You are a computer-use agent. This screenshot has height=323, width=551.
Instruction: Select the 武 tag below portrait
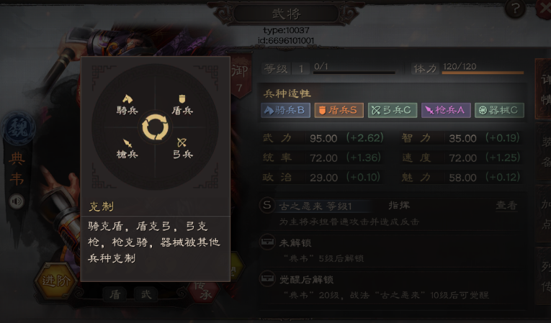146,294
